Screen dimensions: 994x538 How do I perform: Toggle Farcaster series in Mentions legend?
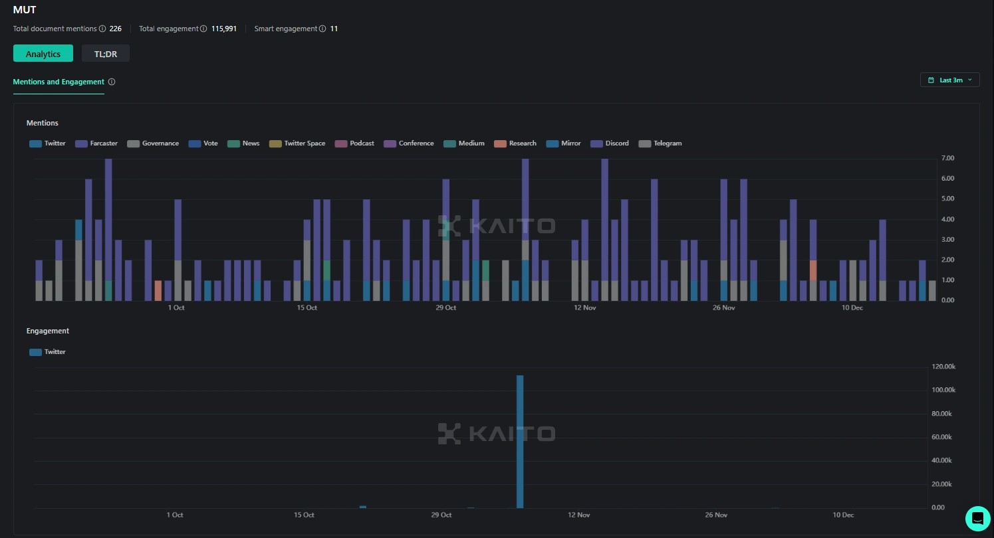(x=96, y=143)
